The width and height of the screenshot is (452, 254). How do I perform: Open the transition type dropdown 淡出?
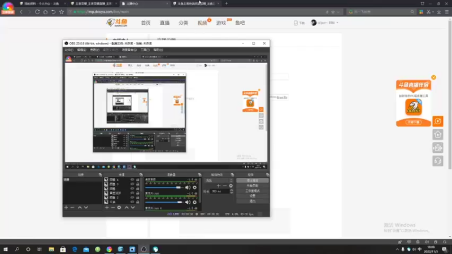[x=219, y=180]
